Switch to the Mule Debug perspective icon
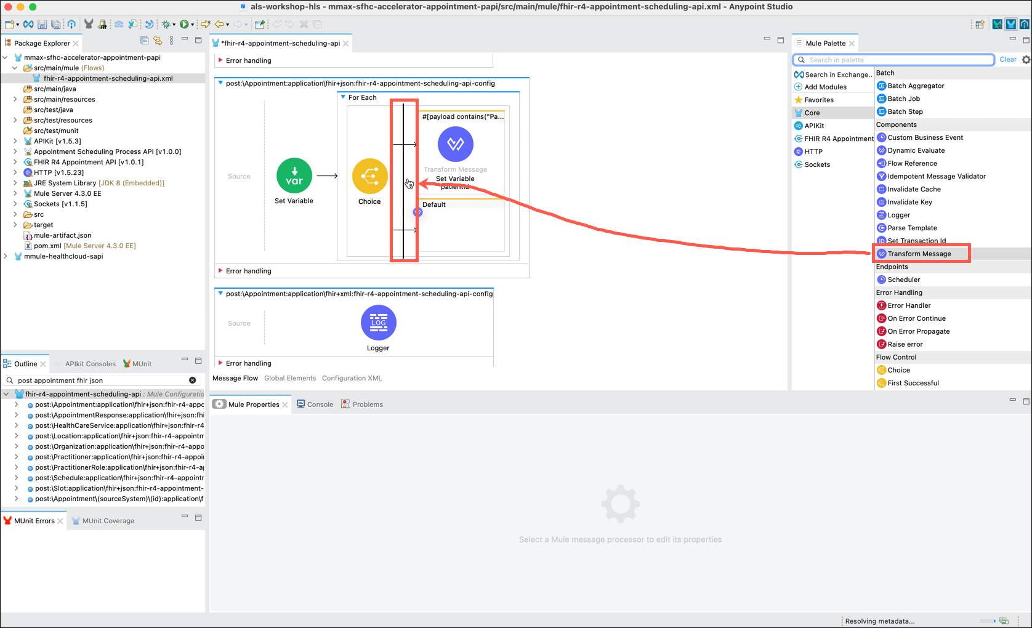The height and width of the screenshot is (628, 1032). 997,25
